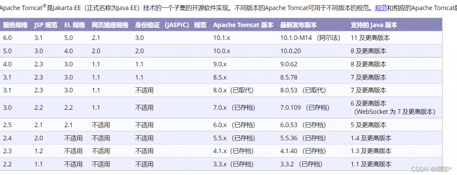
Task: Select the 6 及更高版本 WebSocket Java cell
Action: pyautogui.click(x=393, y=107)
